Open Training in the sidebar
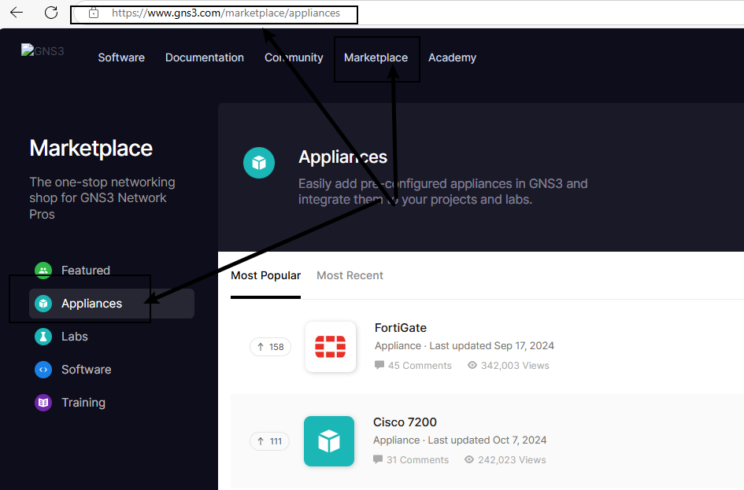 (83, 403)
